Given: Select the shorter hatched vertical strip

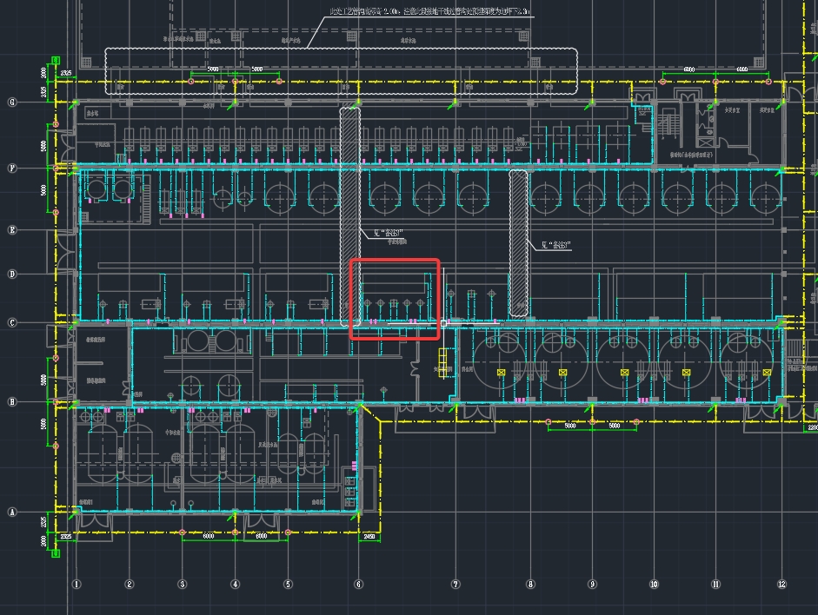Looking at the screenshot, I should (x=518, y=243).
